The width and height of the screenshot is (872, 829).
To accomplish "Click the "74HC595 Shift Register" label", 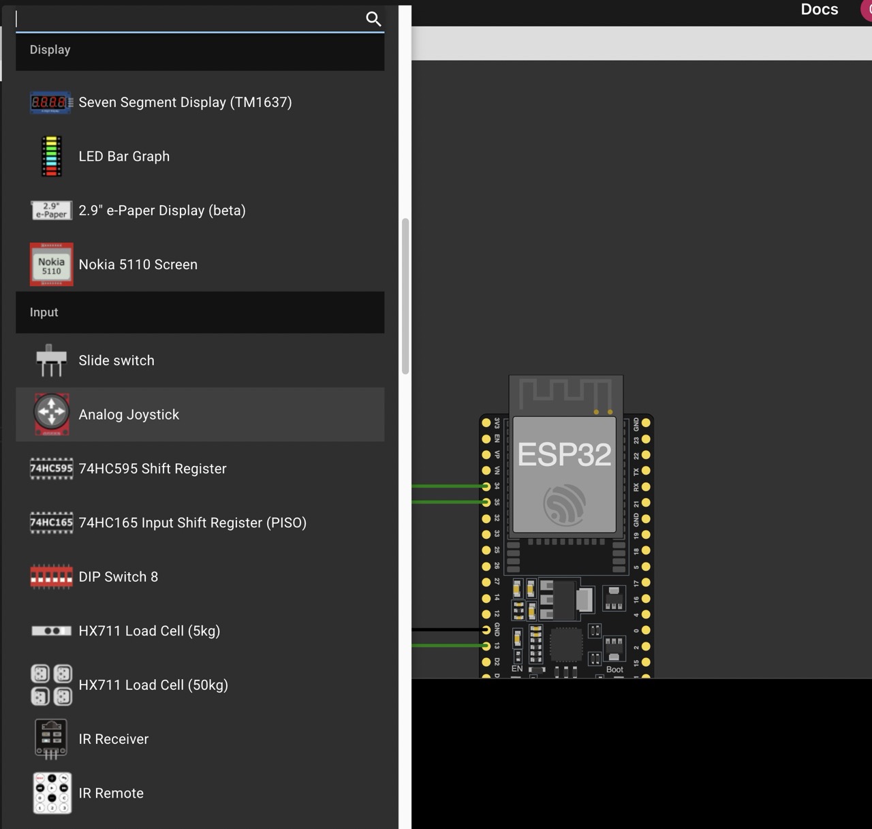I will tap(153, 469).
